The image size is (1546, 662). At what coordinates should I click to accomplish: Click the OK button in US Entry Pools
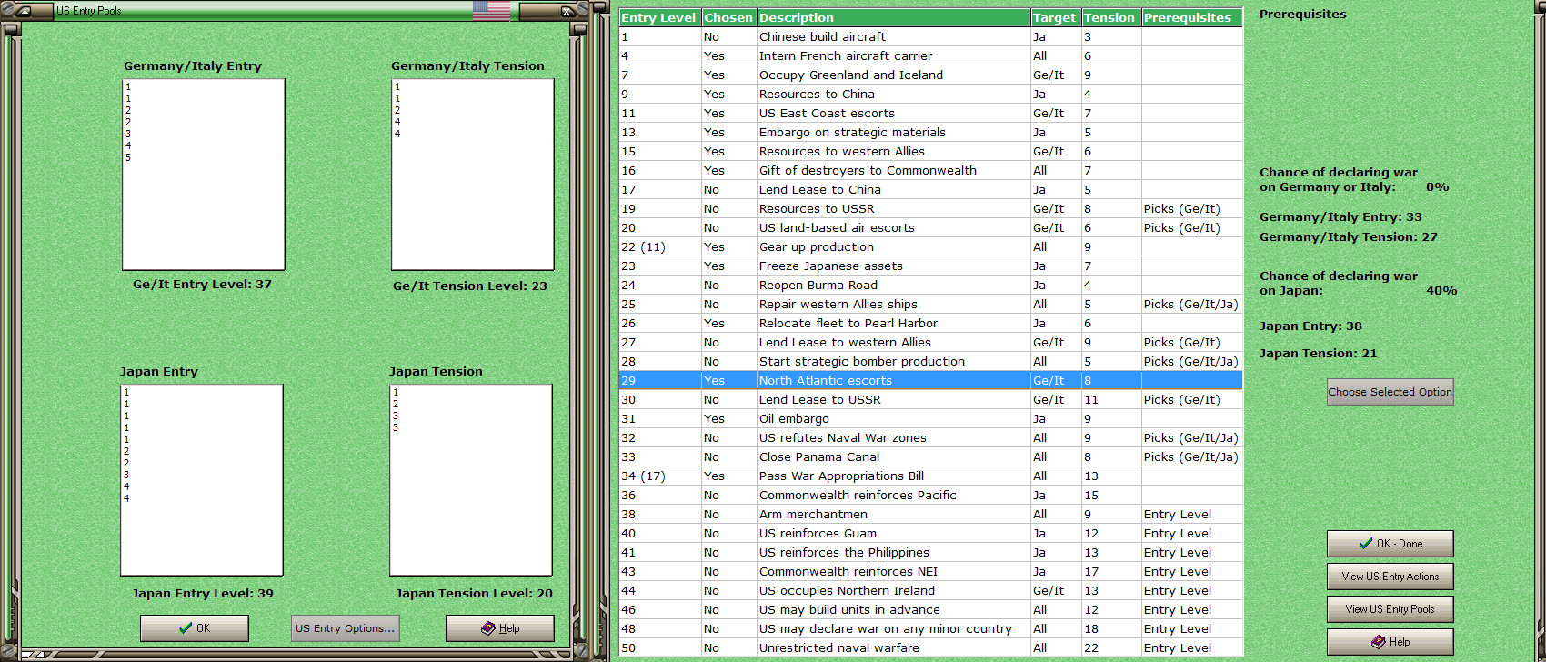pyautogui.click(x=195, y=628)
